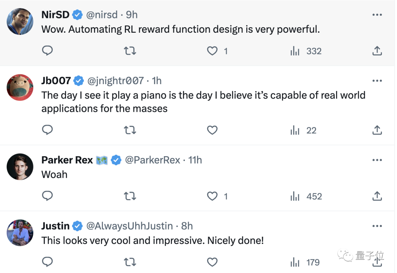The height and width of the screenshot is (273, 397).
Task: Retweet Justin's tweet
Action: coord(130,262)
